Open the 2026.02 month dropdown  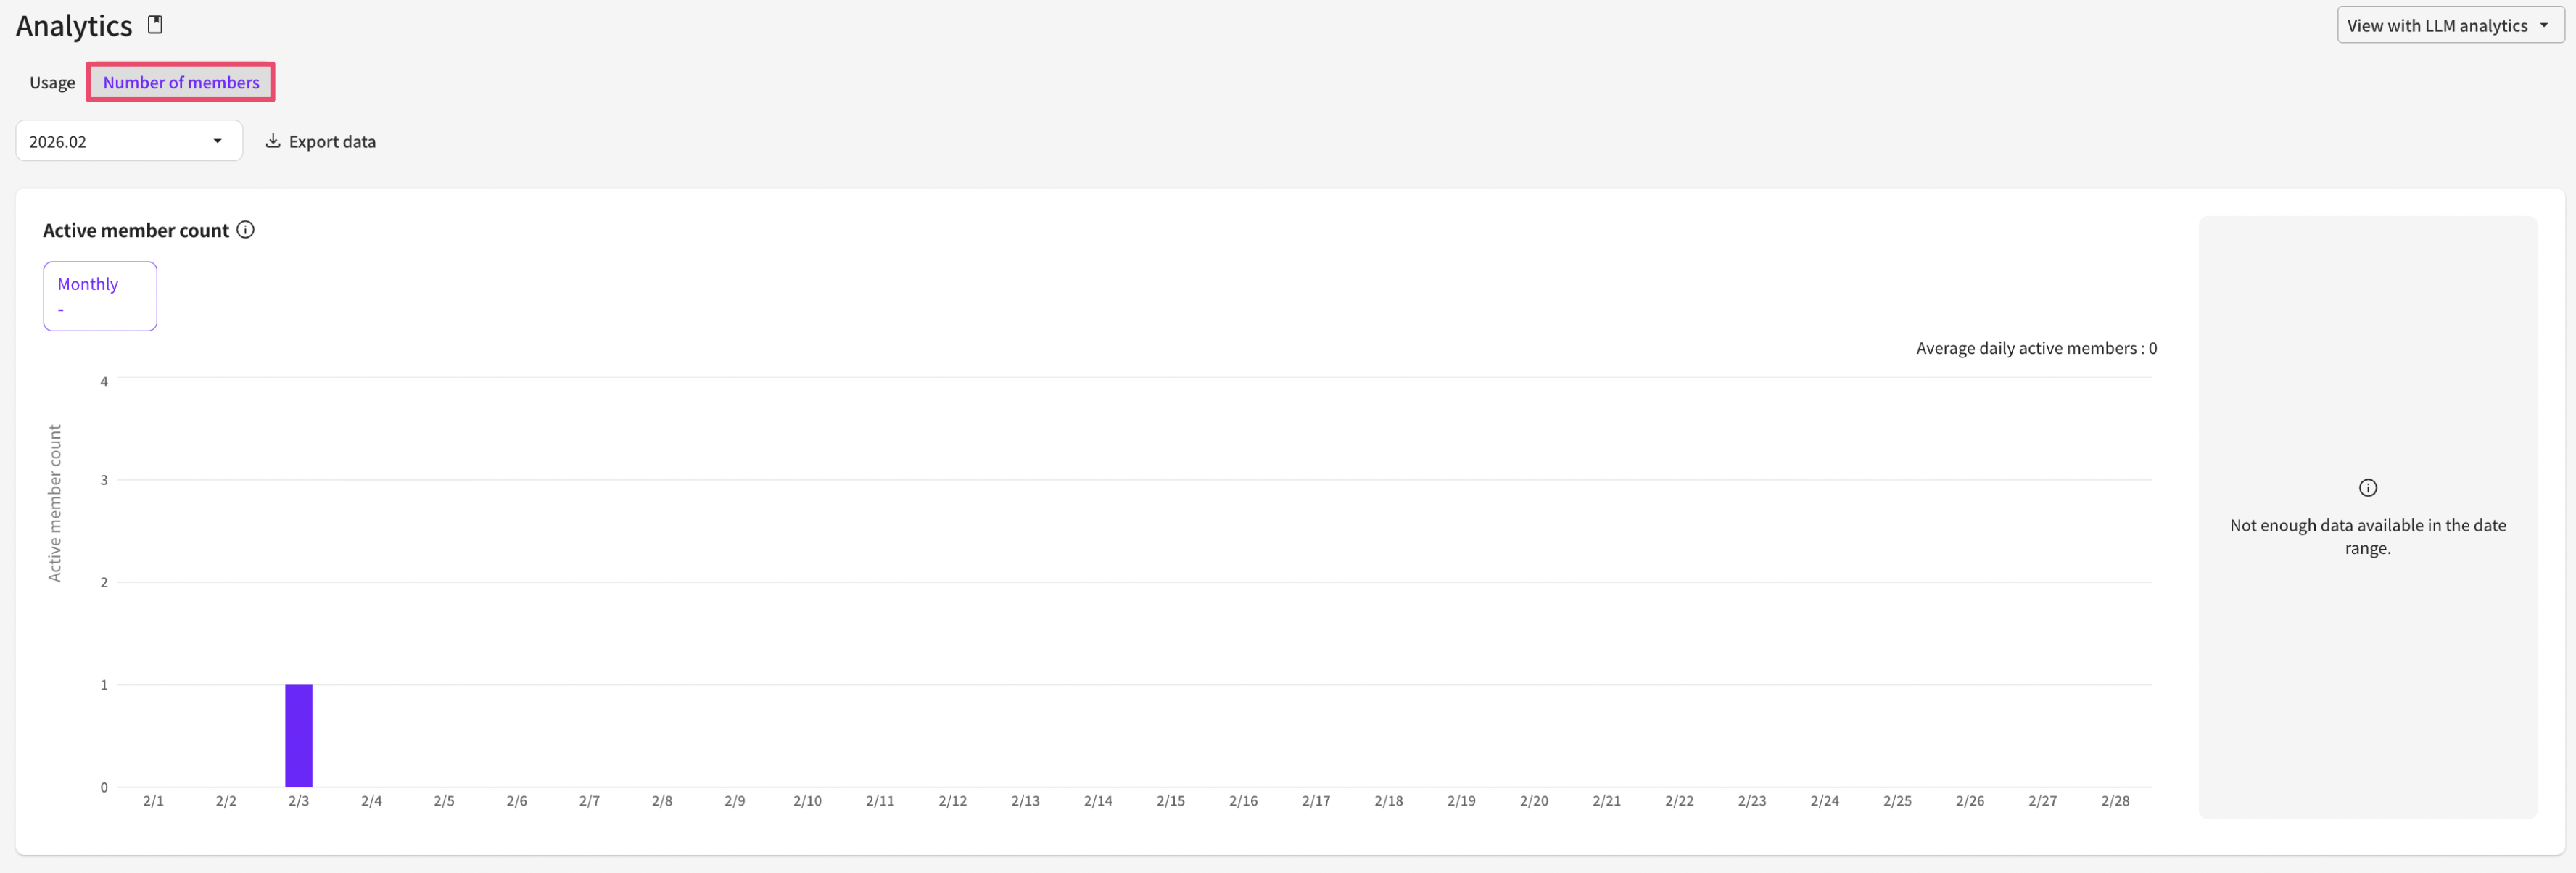(128, 141)
